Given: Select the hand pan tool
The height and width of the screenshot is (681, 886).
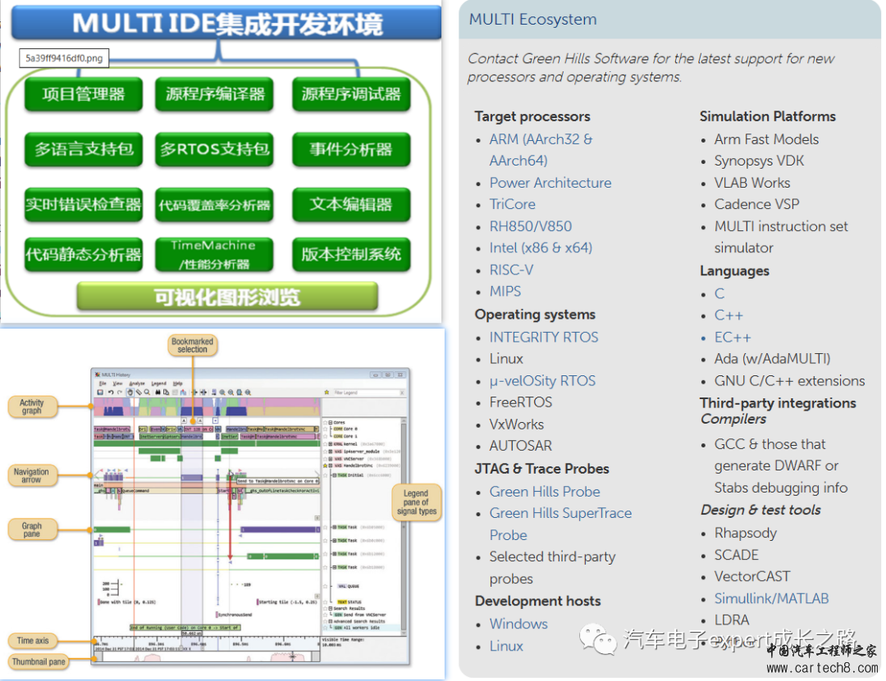Looking at the screenshot, I should 130,392.
